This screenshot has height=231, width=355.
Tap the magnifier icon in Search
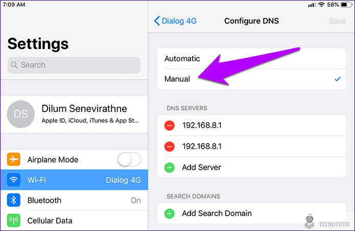pos(14,65)
